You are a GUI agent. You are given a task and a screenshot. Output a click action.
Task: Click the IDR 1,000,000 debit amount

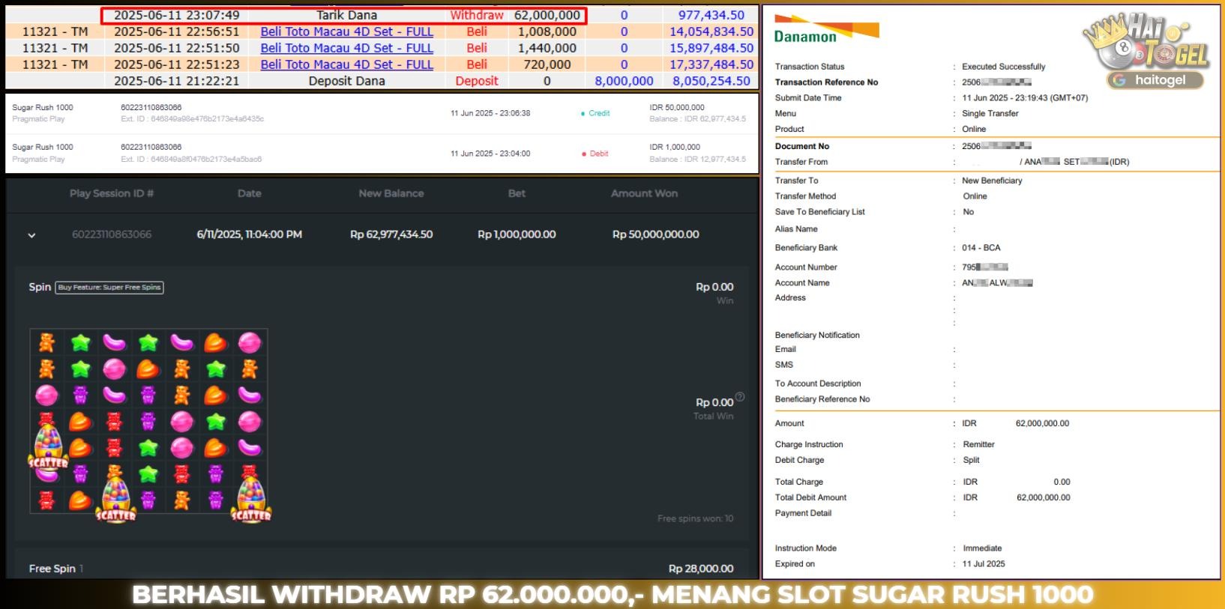675,148
